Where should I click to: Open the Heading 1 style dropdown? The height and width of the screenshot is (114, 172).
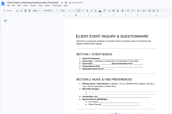(50, 11)
